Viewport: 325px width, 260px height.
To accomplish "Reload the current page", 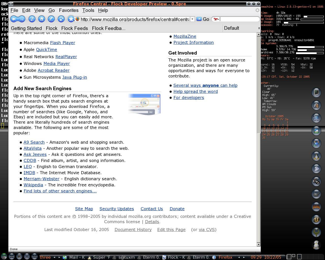I will click(x=32, y=19).
